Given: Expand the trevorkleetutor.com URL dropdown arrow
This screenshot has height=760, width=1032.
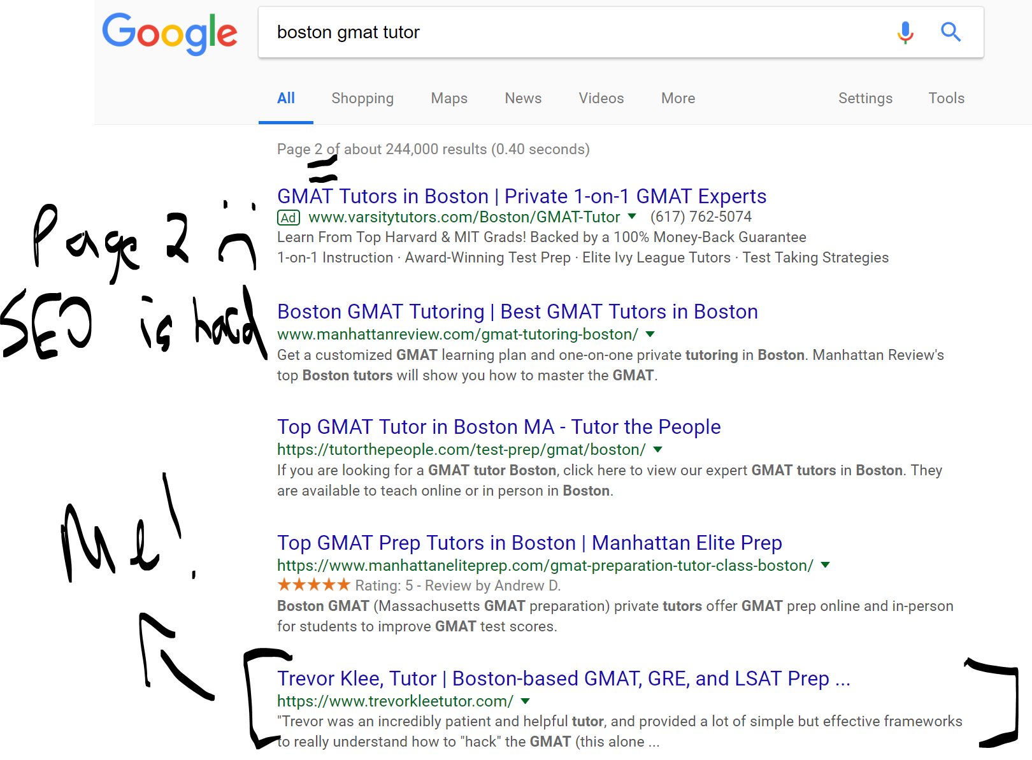Looking at the screenshot, I should [526, 701].
